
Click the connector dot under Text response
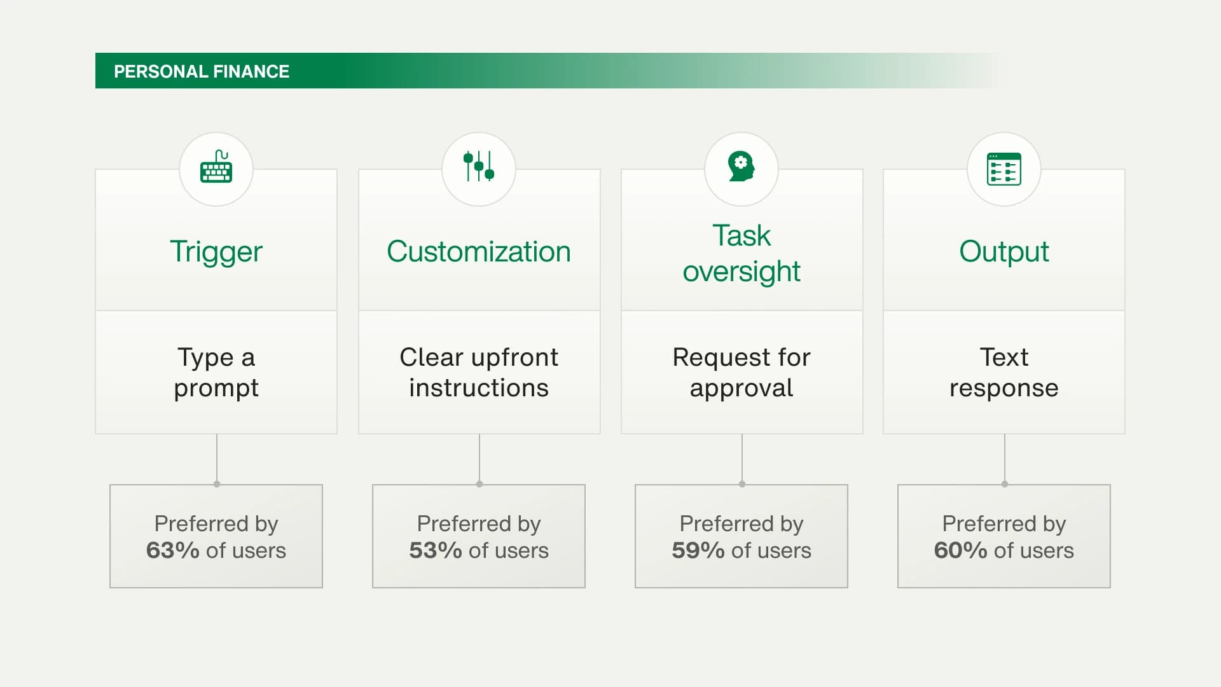(x=1005, y=484)
